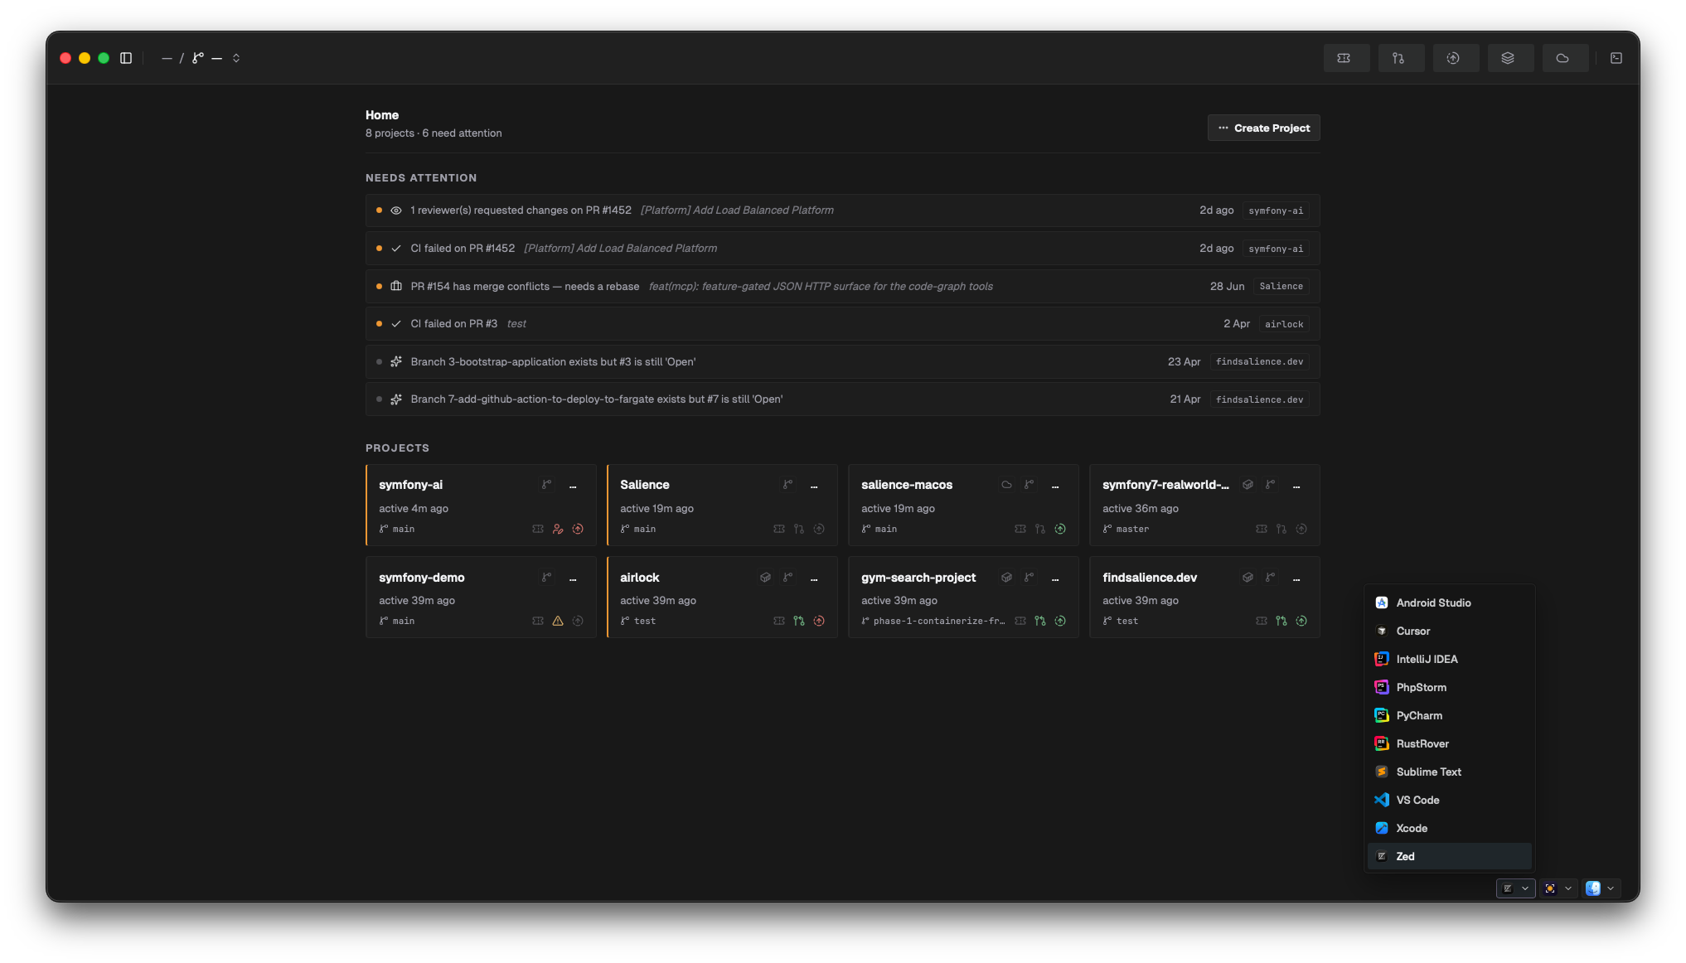Click the red reviewer icon on symfony-ai card
Screen dimensions: 1686x963
pos(558,529)
